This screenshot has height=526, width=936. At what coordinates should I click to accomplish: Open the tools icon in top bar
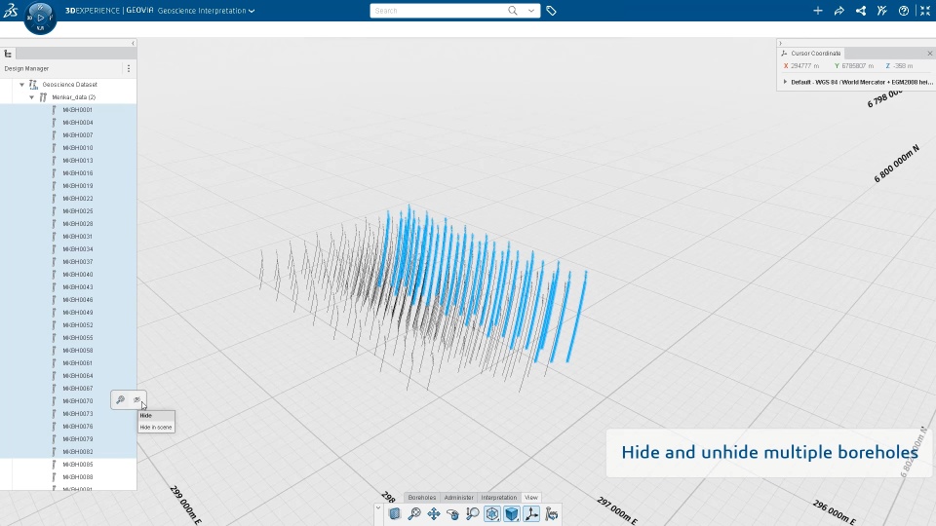(881, 11)
